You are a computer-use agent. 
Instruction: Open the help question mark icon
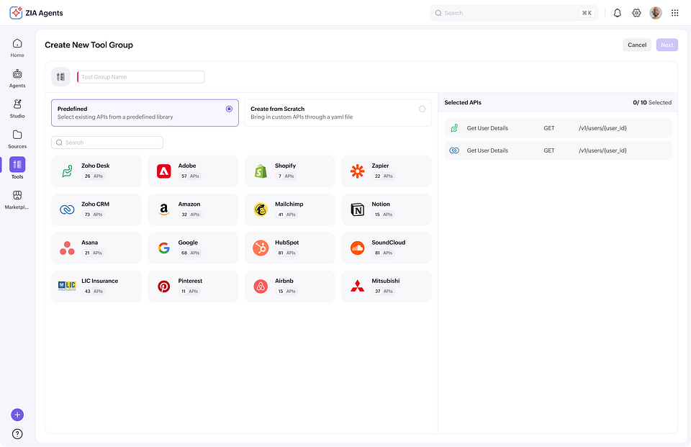[17, 434]
